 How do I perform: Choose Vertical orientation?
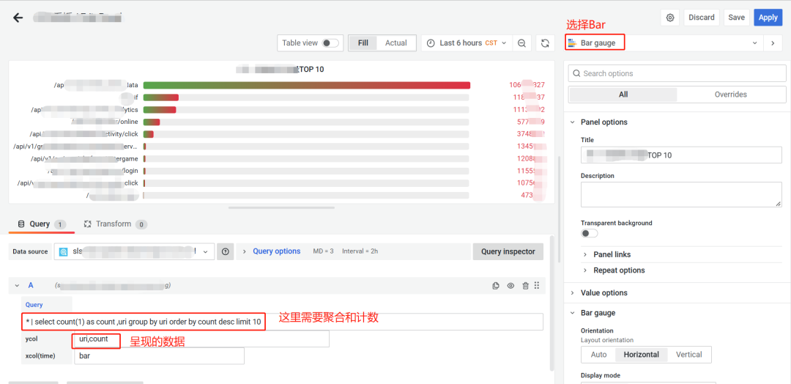[689, 354]
